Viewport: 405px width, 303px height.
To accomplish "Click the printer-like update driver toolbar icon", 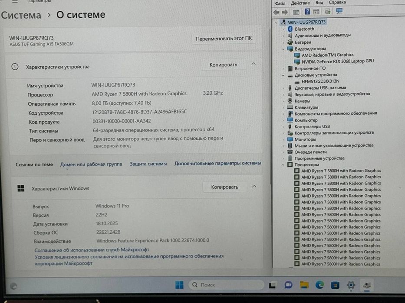I will coord(328,11).
